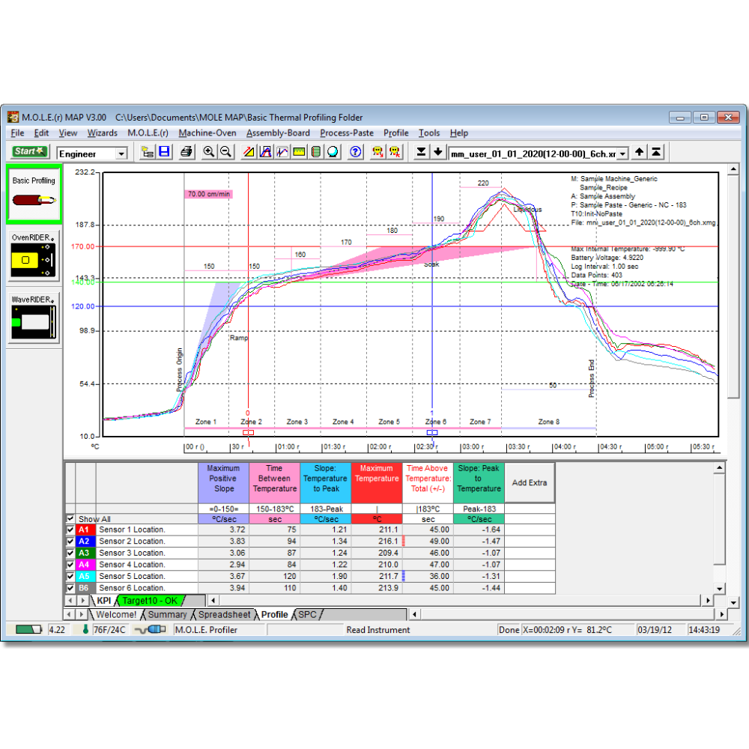Viewport: 749px width, 749px height.
Task: Click the blue question mark Help icon
Action: pos(355,152)
